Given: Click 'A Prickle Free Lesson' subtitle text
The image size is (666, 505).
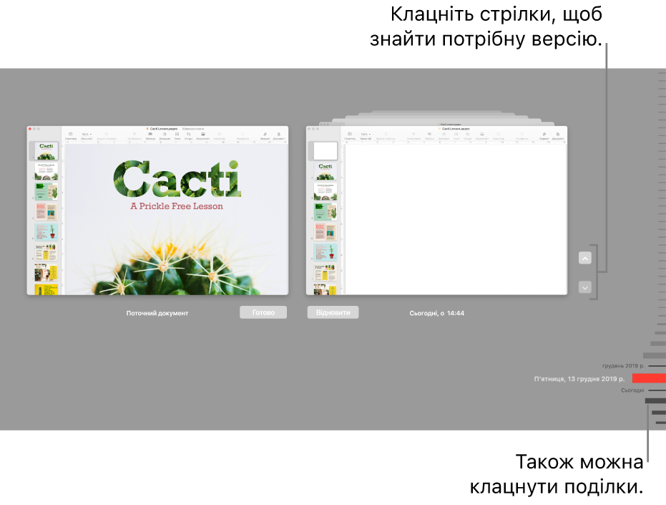Looking at the screenshot, I should (x=177, y=206).
